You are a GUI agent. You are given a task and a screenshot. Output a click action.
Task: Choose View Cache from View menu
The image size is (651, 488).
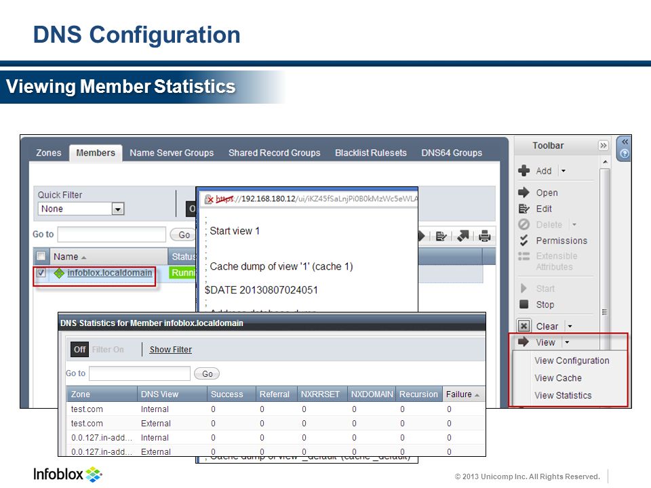[x=558, y=378]
